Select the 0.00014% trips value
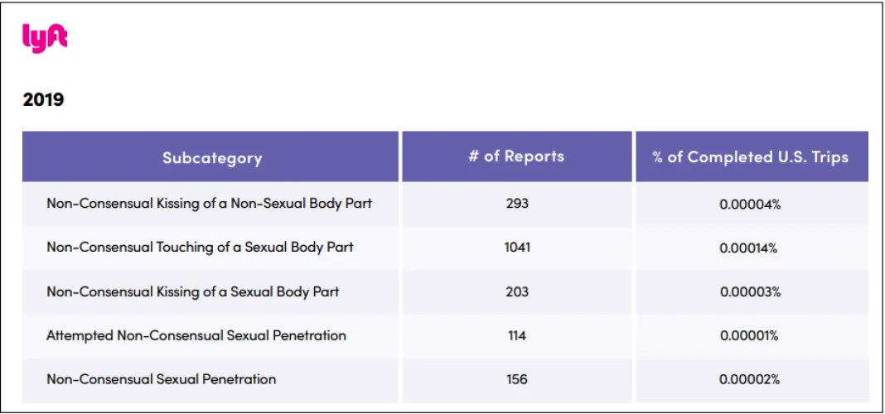The height and width of the screenshot is (414, 885). point(750,248)
